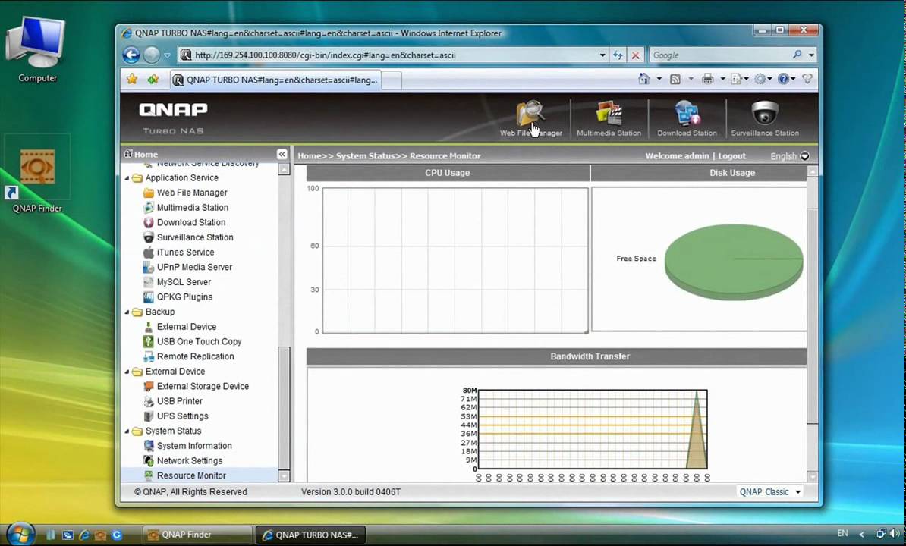The height and width of the screenshot is (546, 906).
Task: Click QNAP TURBO NAS taskbar button
Action: 310,535
